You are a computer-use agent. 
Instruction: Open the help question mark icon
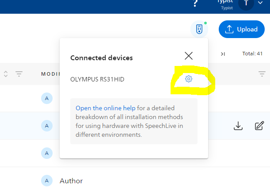(x=195, y=3)
